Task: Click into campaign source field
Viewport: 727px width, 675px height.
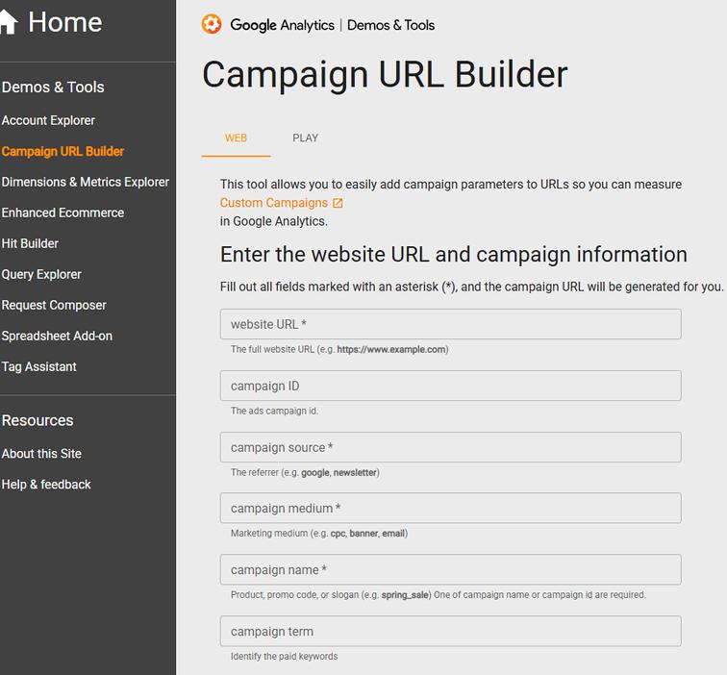Action: click(450, 447)
